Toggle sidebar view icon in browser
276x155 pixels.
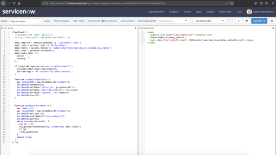tap(261, 3)
